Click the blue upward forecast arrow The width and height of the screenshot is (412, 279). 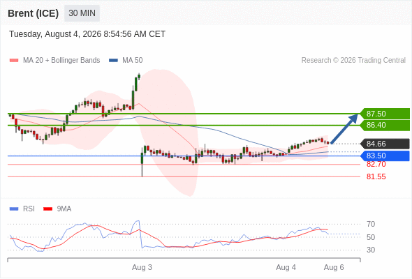tap(344, 128)
